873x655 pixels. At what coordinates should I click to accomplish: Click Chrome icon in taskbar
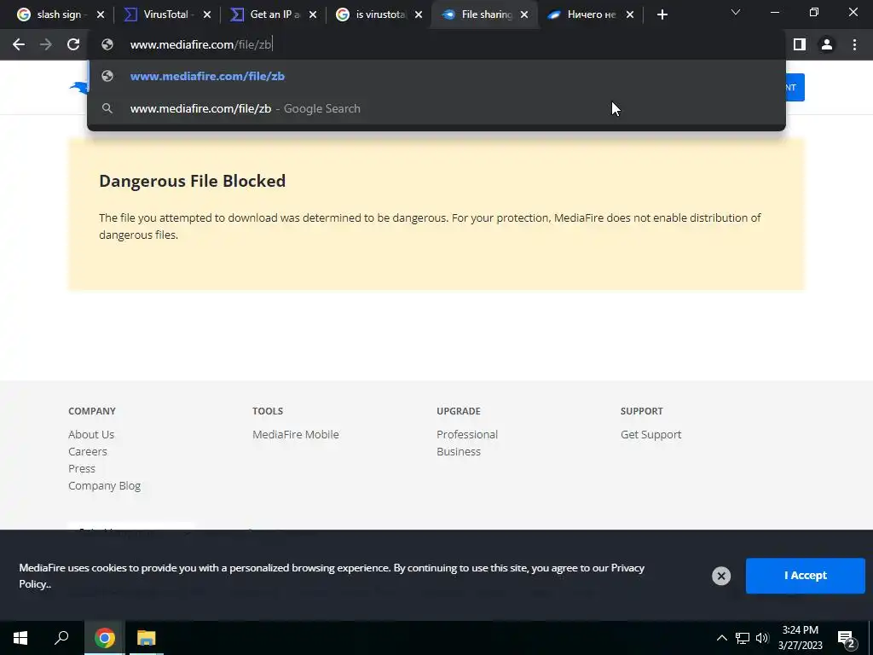[x=105, y=638]
